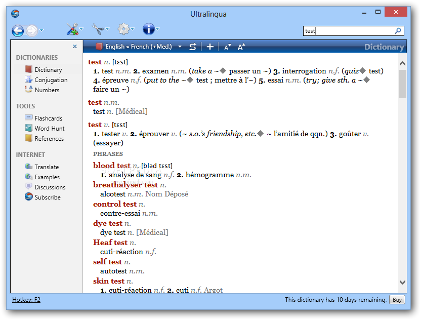
Task: Open References under Tools
Action: coord(49,139)
